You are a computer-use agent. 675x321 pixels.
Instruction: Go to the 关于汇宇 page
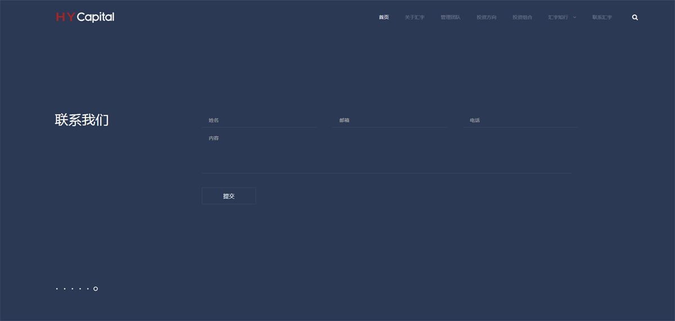click(415, 17)
